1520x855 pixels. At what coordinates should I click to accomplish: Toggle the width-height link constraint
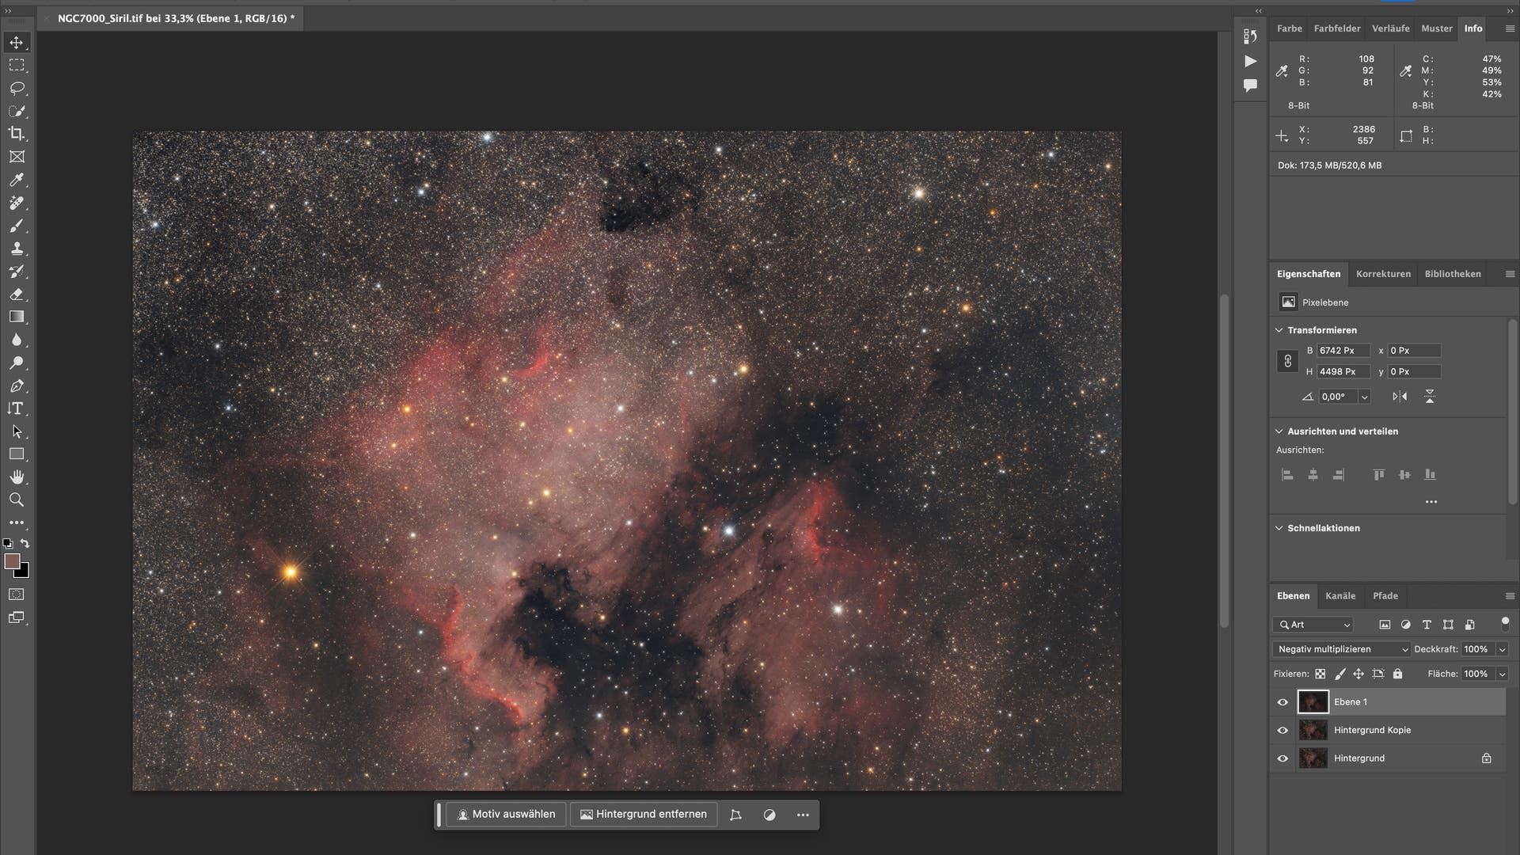[x=1287, y=361]
